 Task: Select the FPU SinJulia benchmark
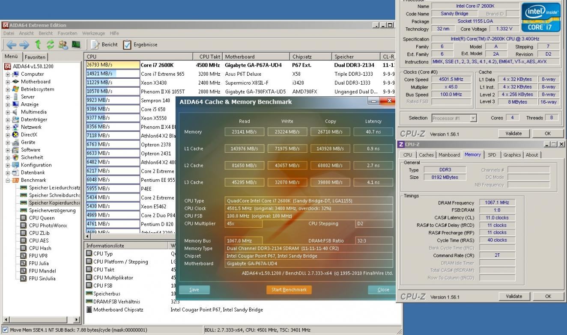pyautogui.click(x=38, y=279)
